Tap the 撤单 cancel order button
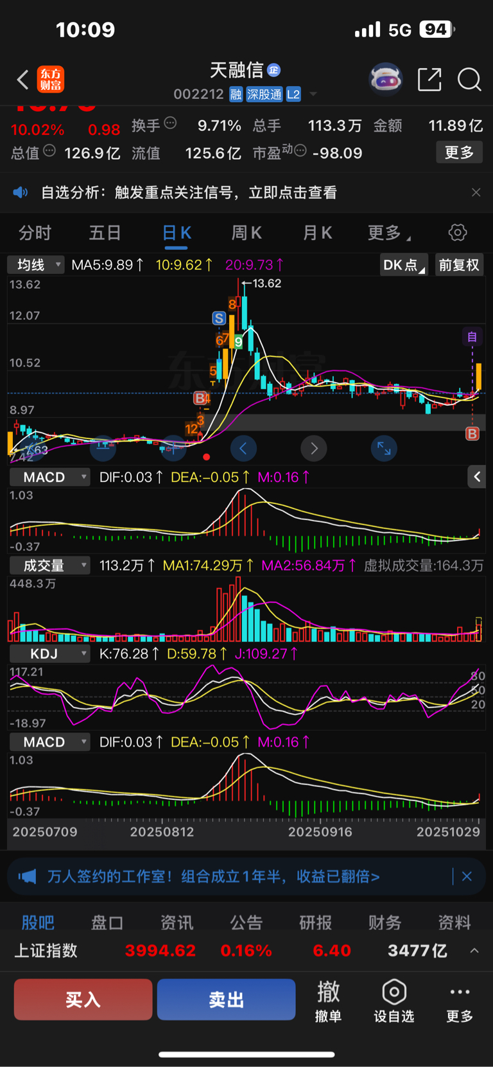 328,1000
